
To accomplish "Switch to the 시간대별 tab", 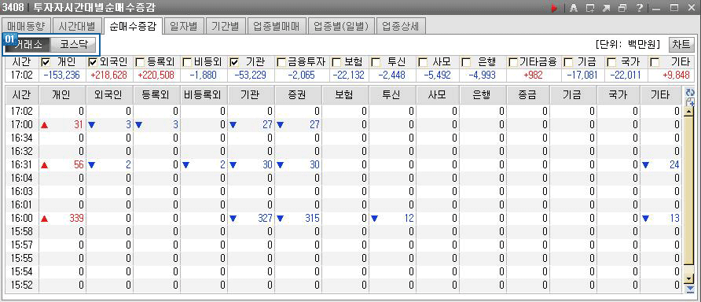I will click(x=76, y=27).
